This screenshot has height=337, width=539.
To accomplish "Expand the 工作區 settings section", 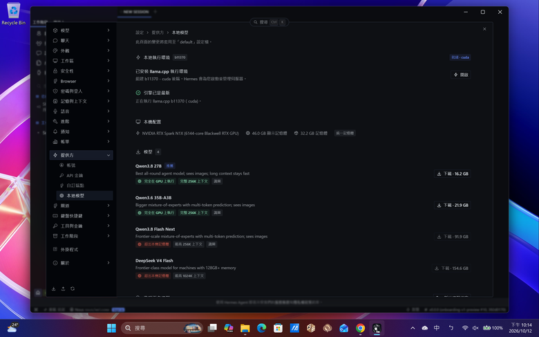I will tap(81, 61).
